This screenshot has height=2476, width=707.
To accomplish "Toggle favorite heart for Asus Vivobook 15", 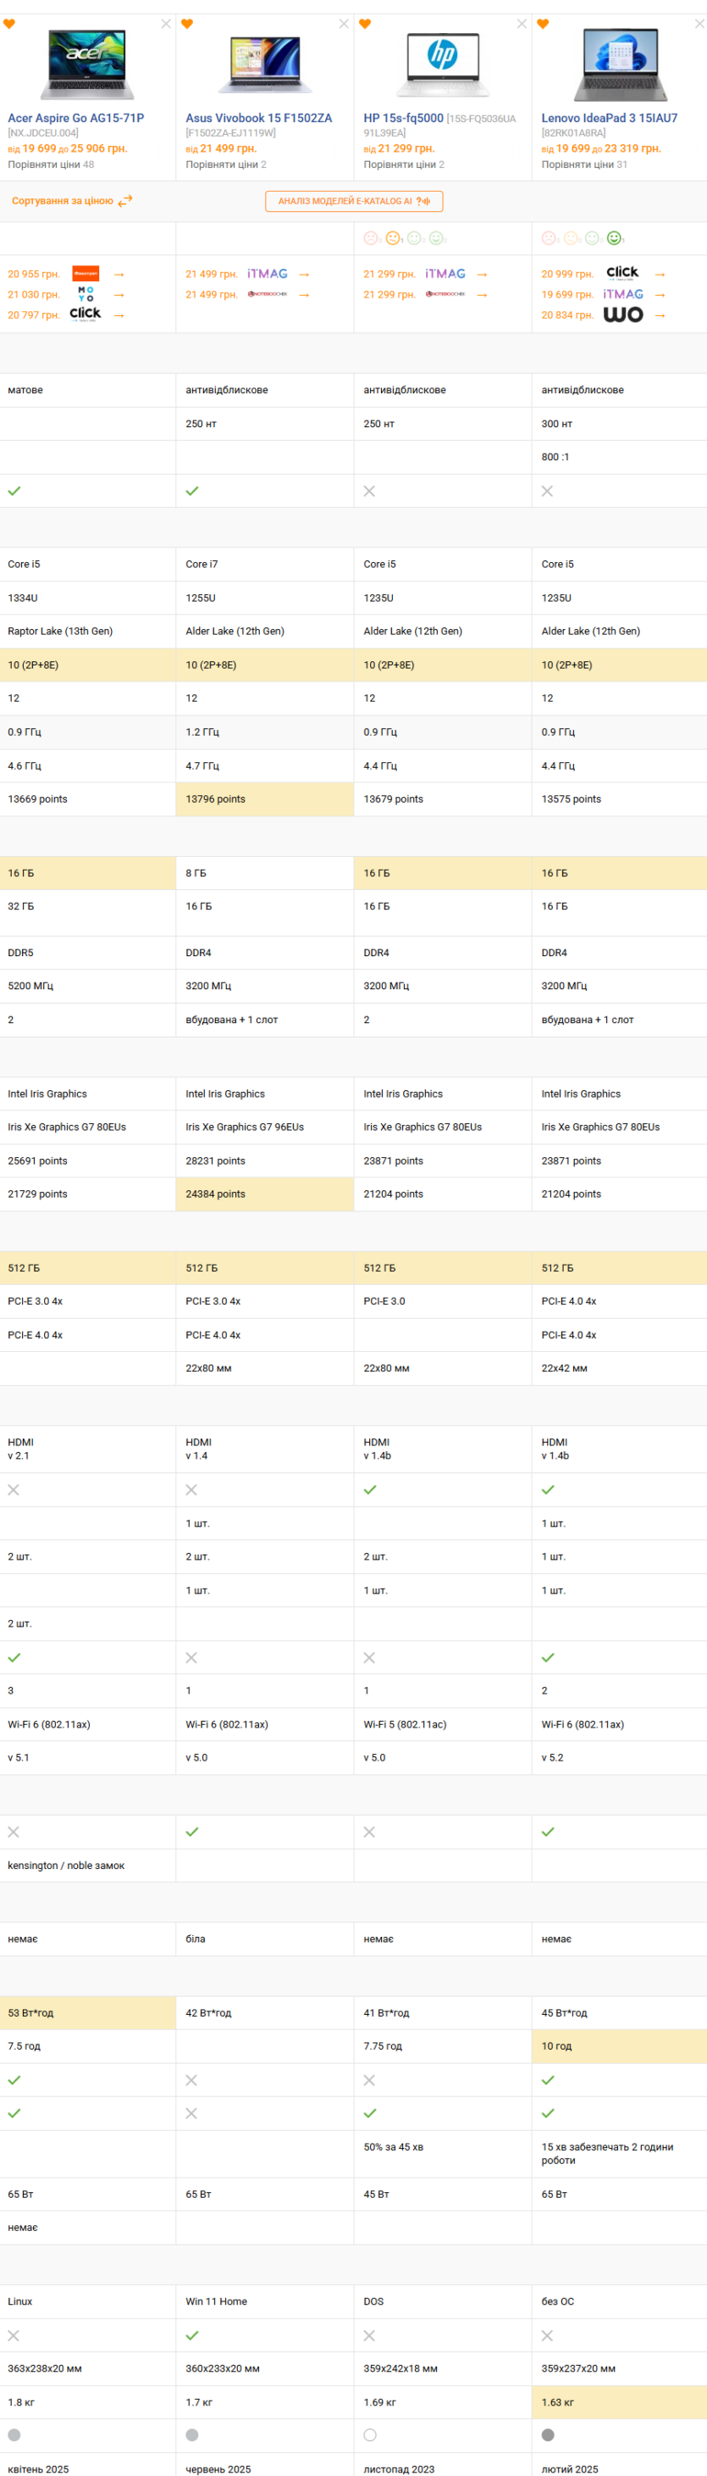I will click(x=186, y=24).
